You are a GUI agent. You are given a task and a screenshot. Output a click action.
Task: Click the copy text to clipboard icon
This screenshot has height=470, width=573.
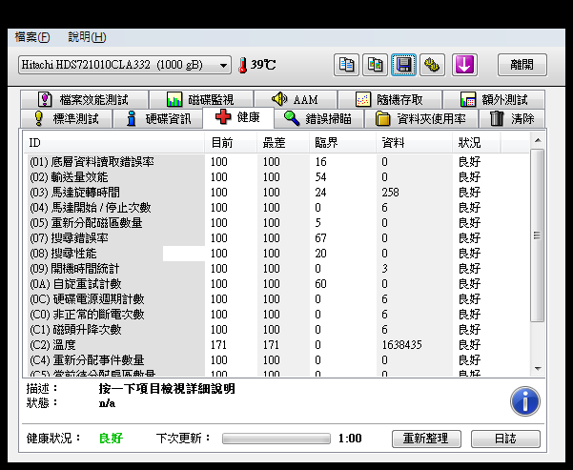pos(346,65)
